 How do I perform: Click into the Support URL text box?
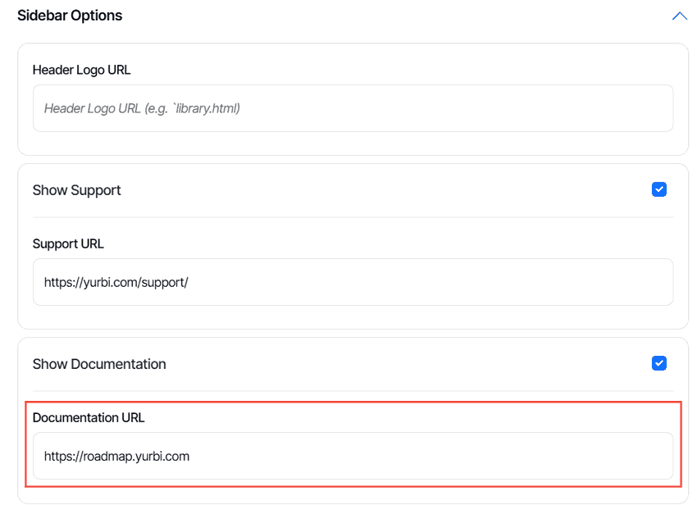(x=353, y=282)
